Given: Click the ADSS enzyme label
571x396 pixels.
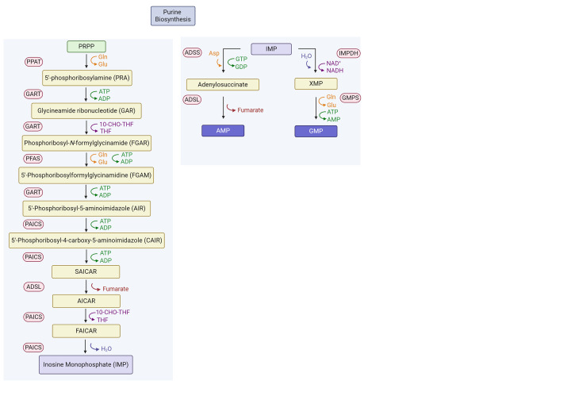Looking at the screenshot, I should coord(193,53).
